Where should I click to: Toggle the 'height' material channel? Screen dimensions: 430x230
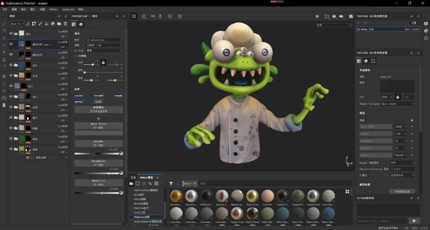point(99,95)
